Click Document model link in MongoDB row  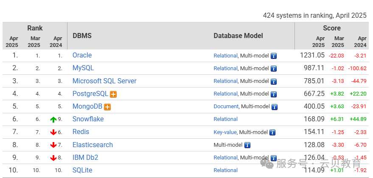pos(226,107)
